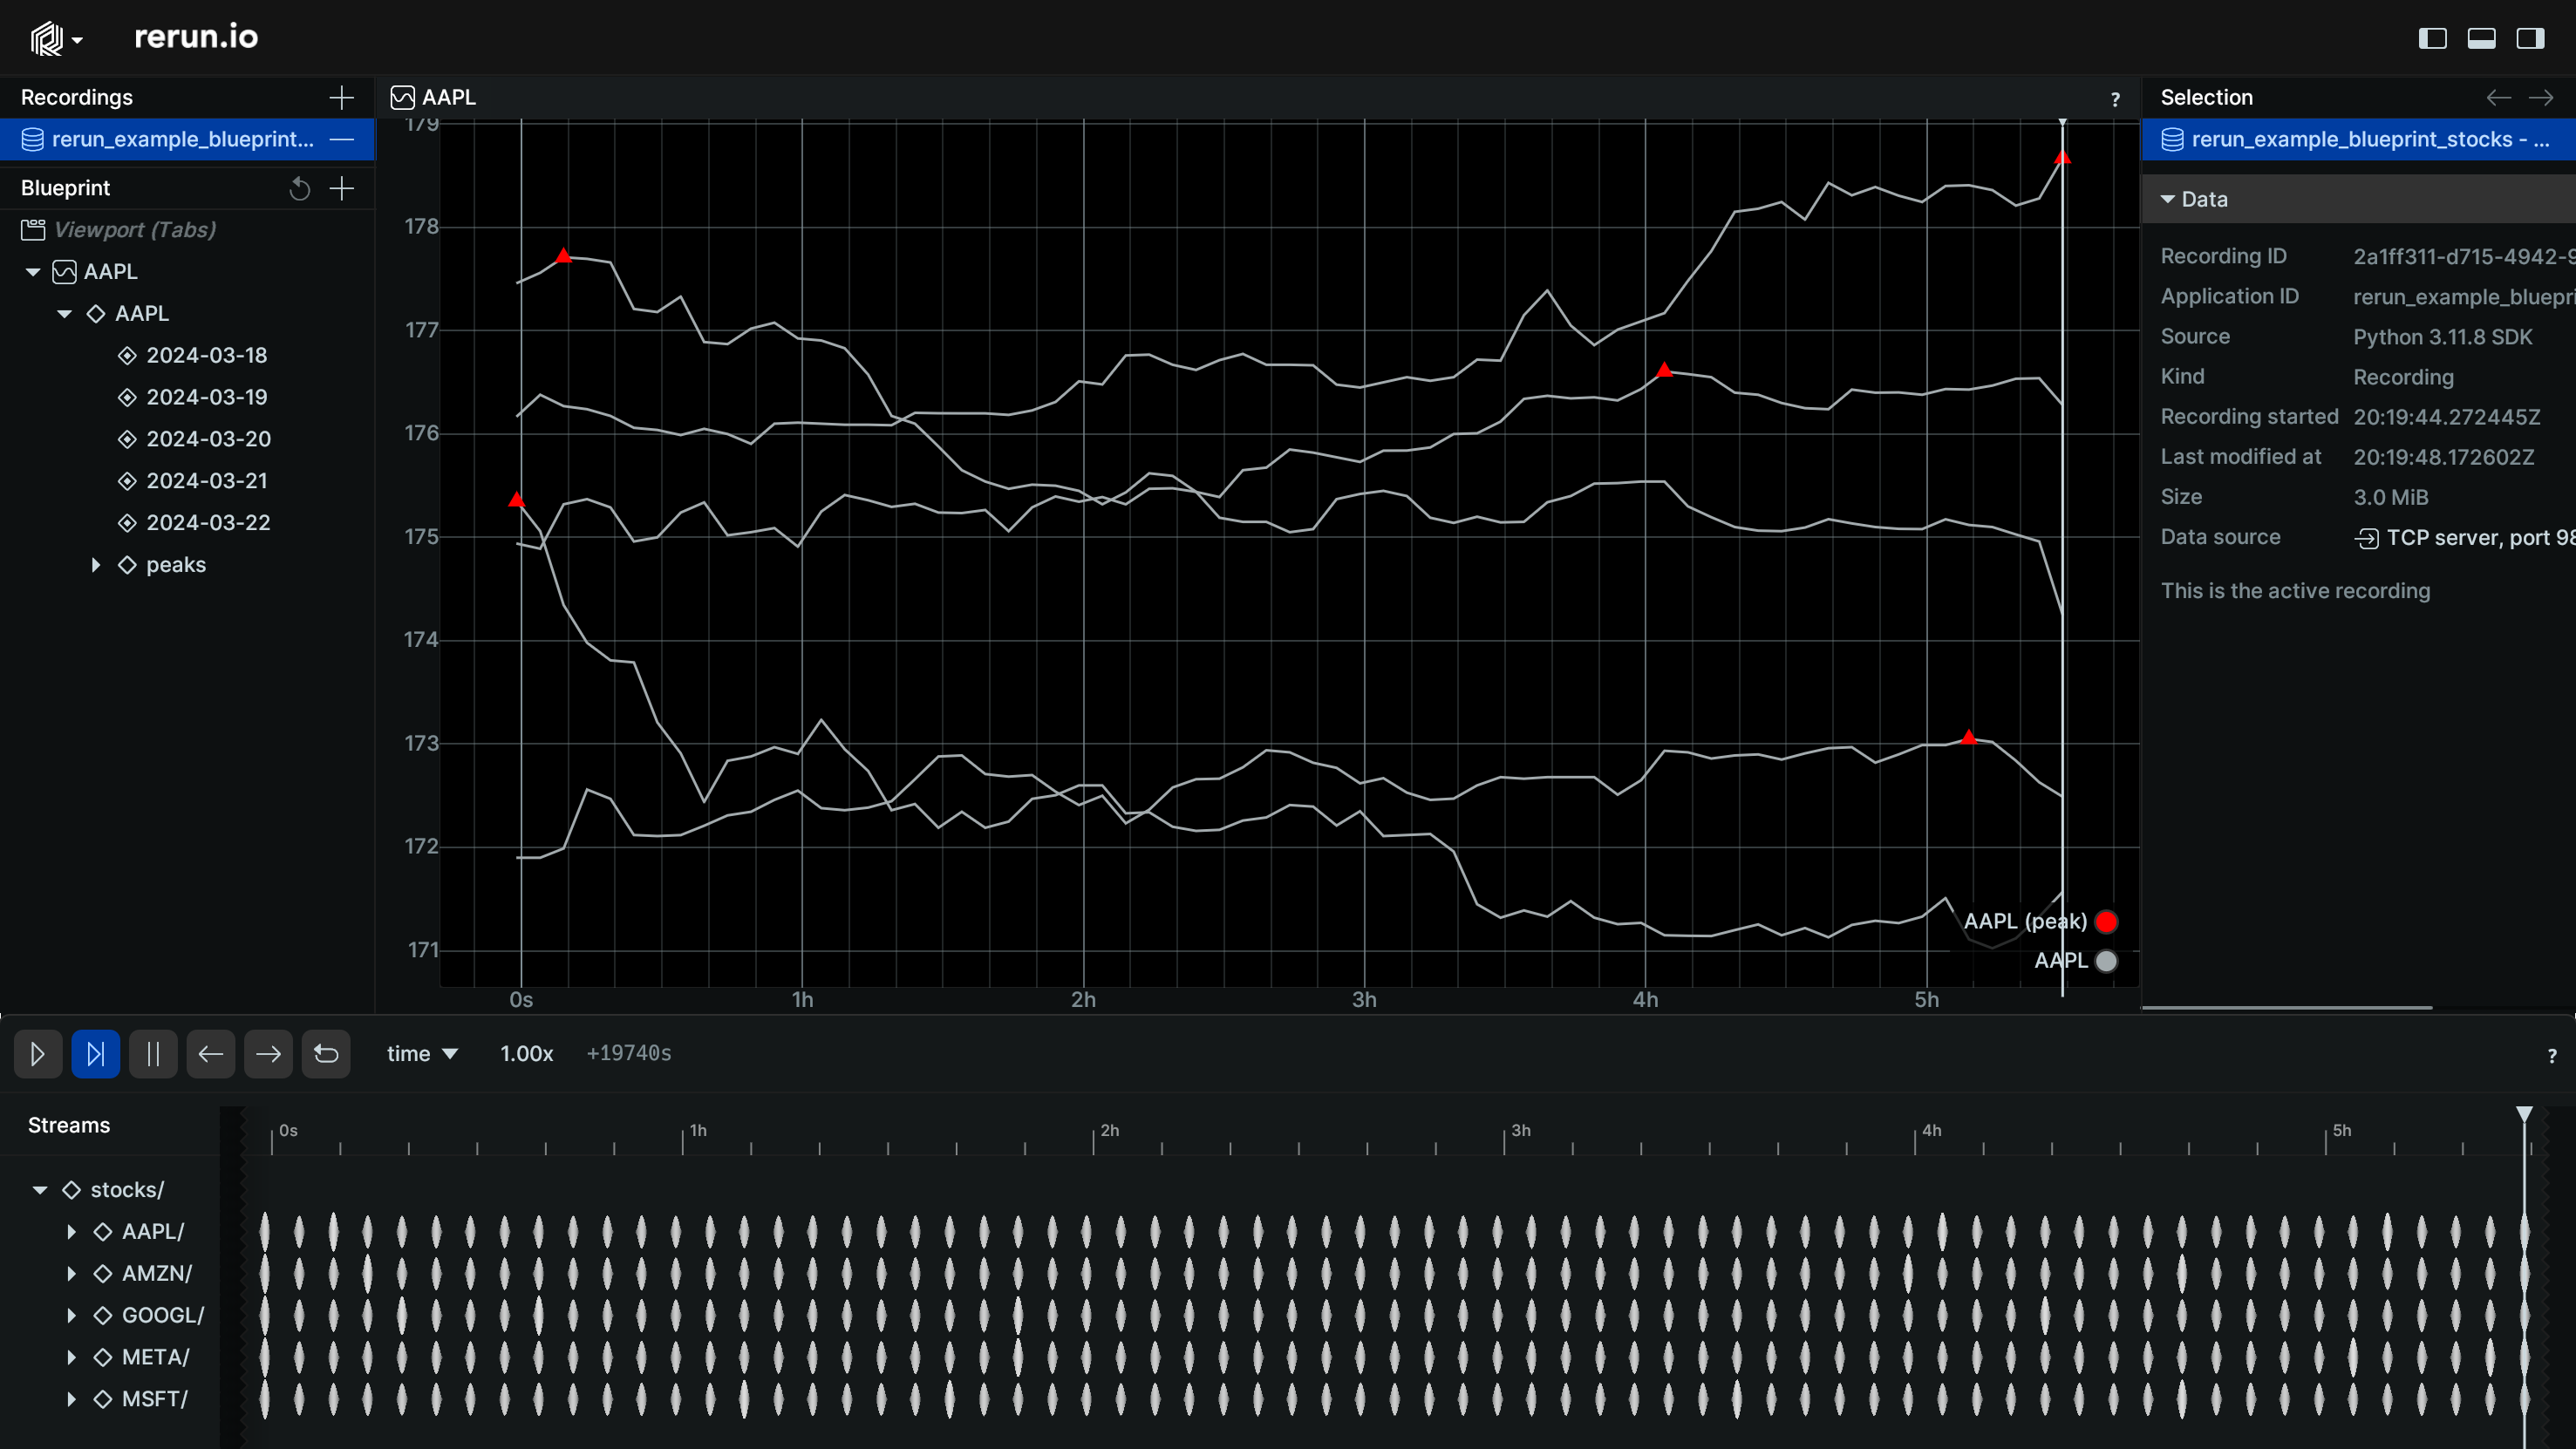Open help for the AAPL plot view

2114,99
